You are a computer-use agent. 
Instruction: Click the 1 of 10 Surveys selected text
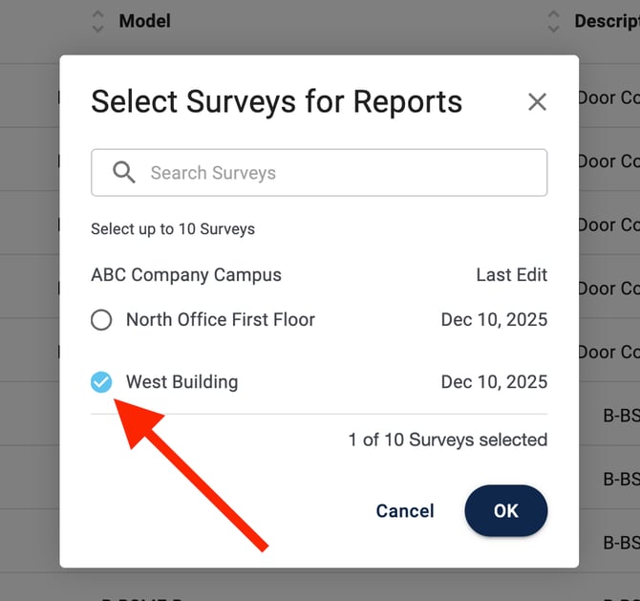click(x=447, y=440)
